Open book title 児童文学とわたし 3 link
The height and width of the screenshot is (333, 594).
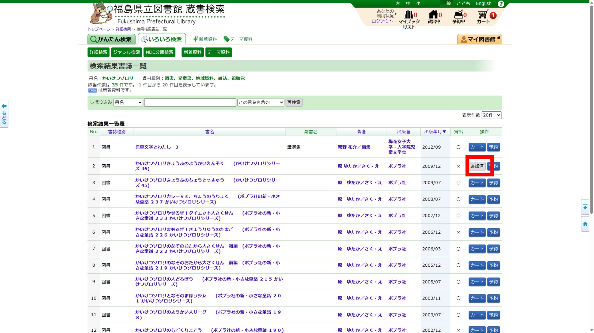pos(157,147)
